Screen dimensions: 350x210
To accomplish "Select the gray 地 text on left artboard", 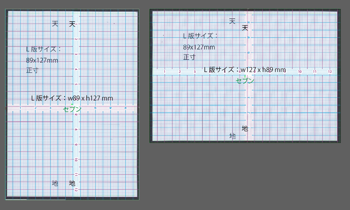I will point(55,183).
